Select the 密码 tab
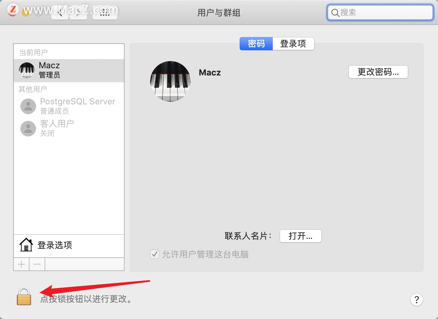 click(256, 44)
